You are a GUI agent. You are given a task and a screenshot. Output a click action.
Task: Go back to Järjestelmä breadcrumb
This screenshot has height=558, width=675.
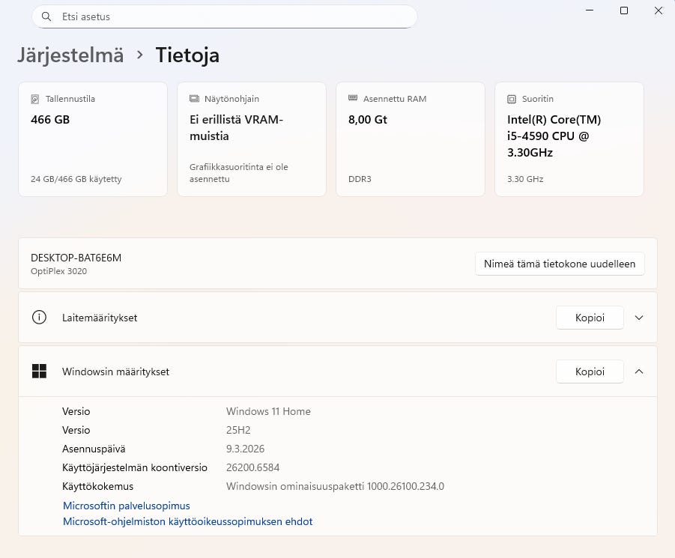(70, 55)
